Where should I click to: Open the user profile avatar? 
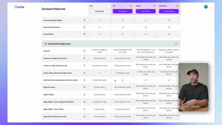(206, 7)
